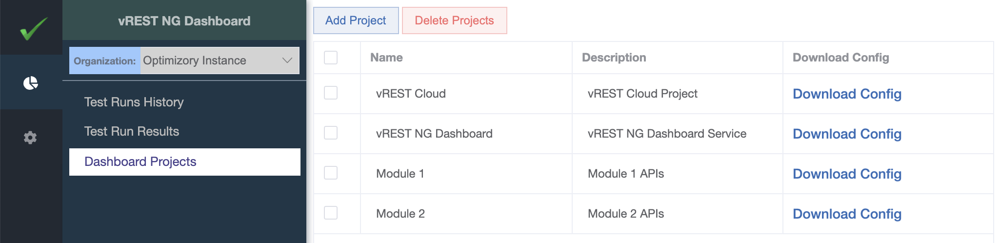Open the gear settings icon in sidebar
This screenshot has height=243, width=1000.
pyautogui.click(x=30, y=138)
